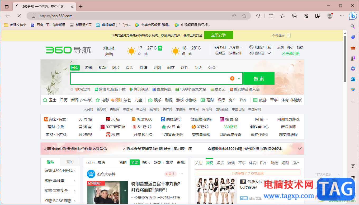Open the search engine dropdown arrow
The height and width of the screenshot is (205, 359).
[239, 78]
